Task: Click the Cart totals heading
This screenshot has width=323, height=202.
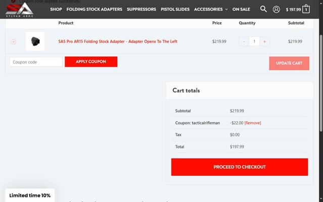Action: [x=186, y=90]
